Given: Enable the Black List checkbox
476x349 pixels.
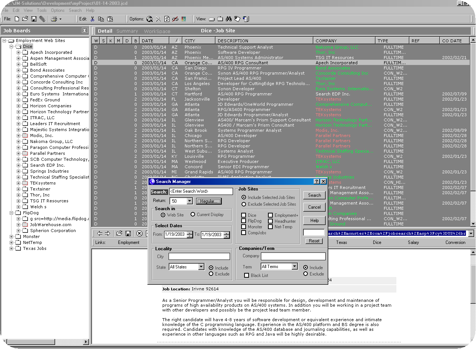Looking at the screenshot, I should point(246,275).
